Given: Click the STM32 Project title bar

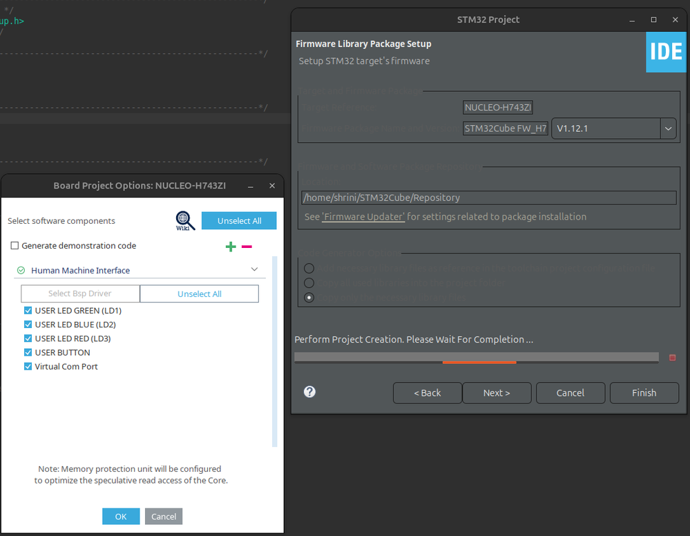Looking at the screenshot, I should tap(488, 20).
